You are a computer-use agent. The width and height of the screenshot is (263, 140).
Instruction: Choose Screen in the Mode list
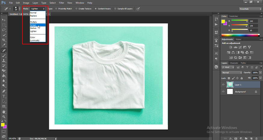38,25
